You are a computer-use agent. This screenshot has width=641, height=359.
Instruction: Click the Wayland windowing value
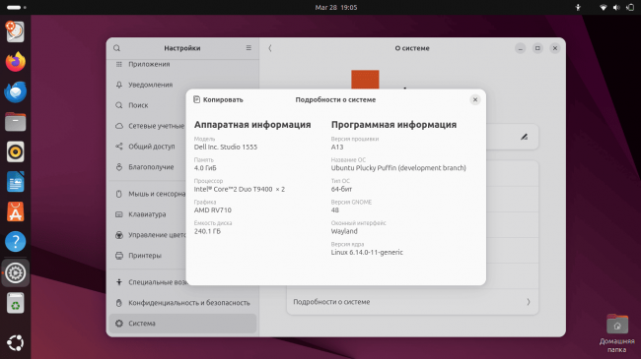point(344,231)
